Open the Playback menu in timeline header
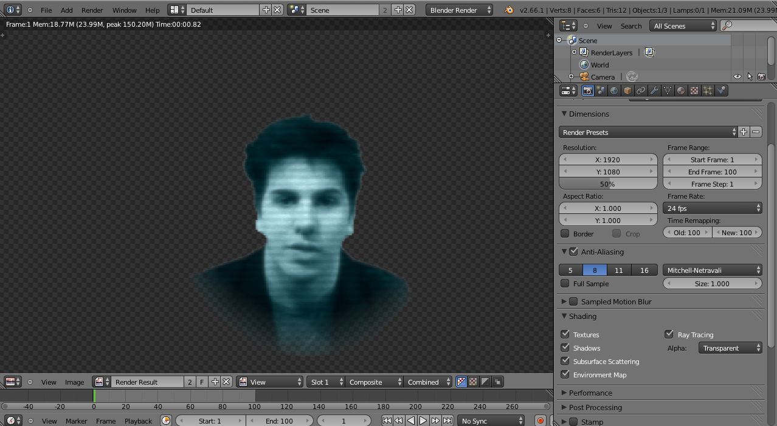Screen dimensions: 777x426 tap(138, 421)
